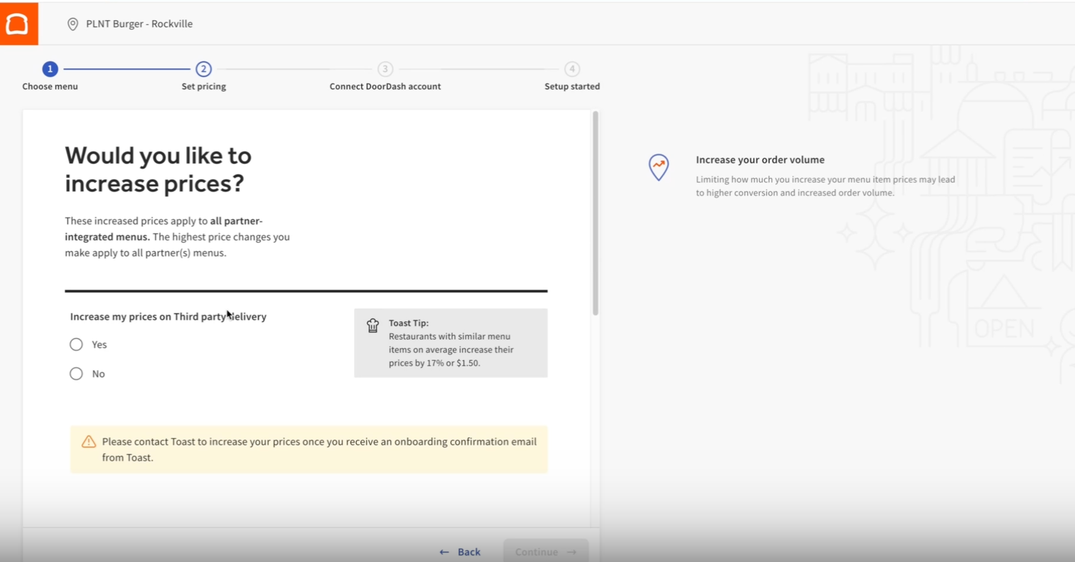Click step 4 circle icon

(x=572, y=69)
